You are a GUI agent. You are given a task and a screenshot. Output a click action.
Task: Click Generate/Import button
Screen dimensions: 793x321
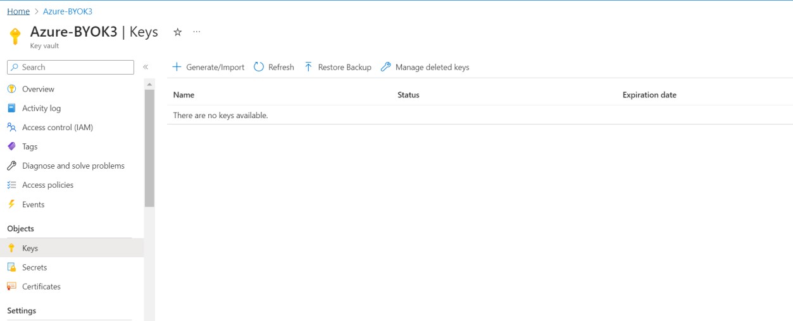[208, 67]
